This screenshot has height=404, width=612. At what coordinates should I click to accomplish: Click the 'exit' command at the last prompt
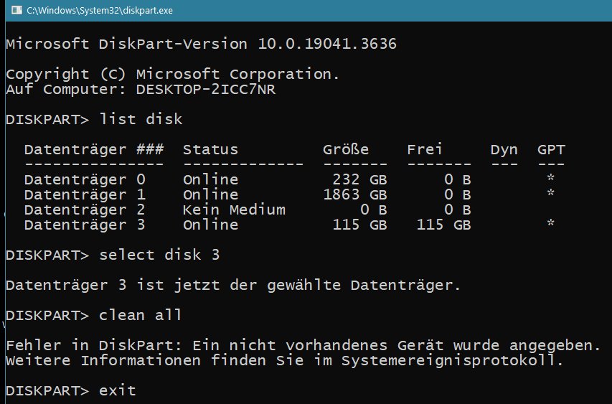pos(118,391)
